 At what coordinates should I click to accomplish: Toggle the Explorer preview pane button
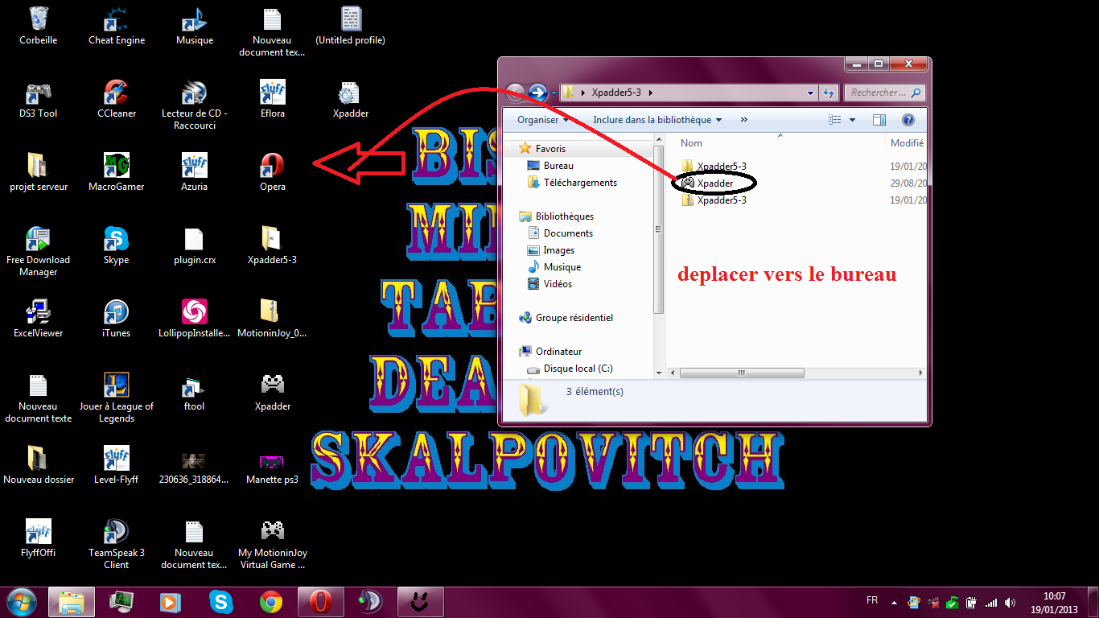[879, 120]
